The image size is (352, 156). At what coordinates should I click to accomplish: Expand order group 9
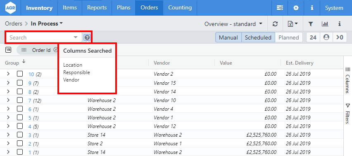click(8, 83)
